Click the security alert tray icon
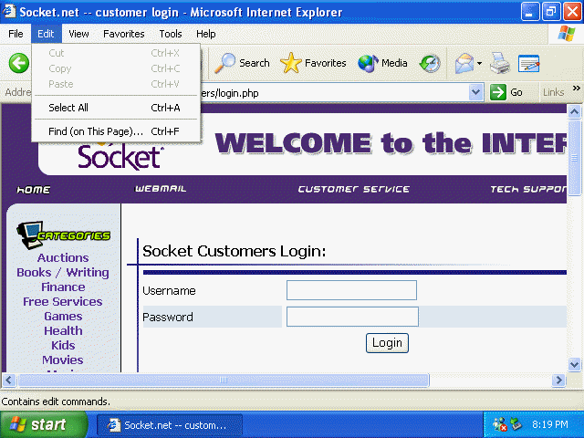The image size is (584, 438). (500, 424)
